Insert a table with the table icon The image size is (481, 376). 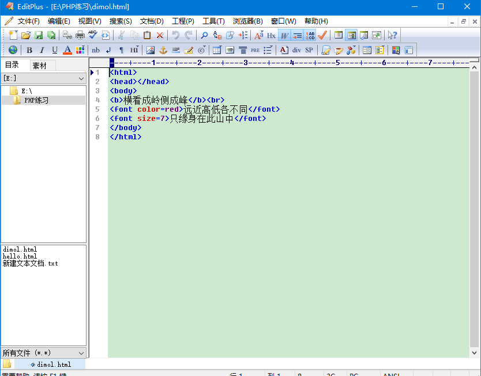(217, 50)
